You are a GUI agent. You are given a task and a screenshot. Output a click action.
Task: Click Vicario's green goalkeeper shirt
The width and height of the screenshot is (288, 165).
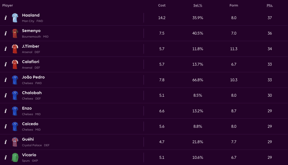[x=15, y=157]
